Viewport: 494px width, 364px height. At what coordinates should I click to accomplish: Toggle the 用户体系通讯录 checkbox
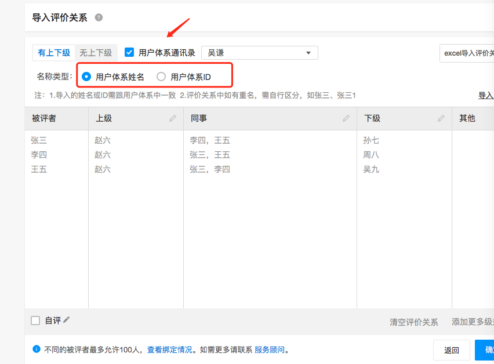[x=129, y=52]
